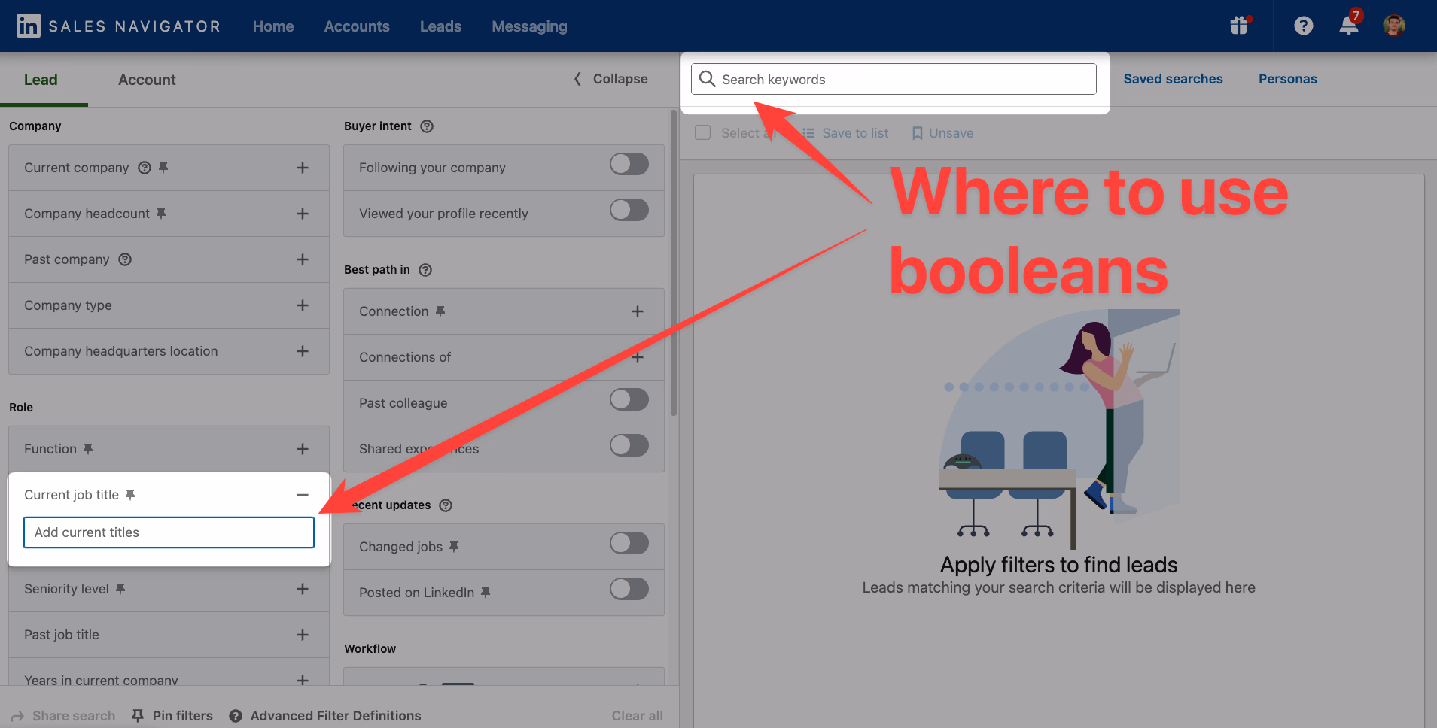Expand the Past job title filter
Viewport: 1437px width, 728px height.
[x=303, y=635]
